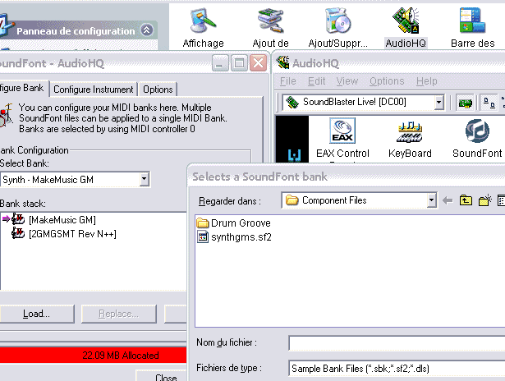Go up one folder level in dialog
The height and width of the screenshot is (381, 505).
coord(466,200)
